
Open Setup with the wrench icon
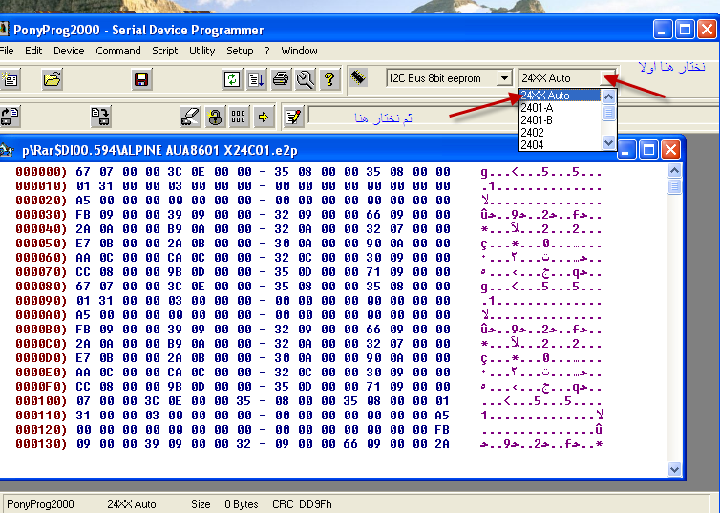[305, 79]
